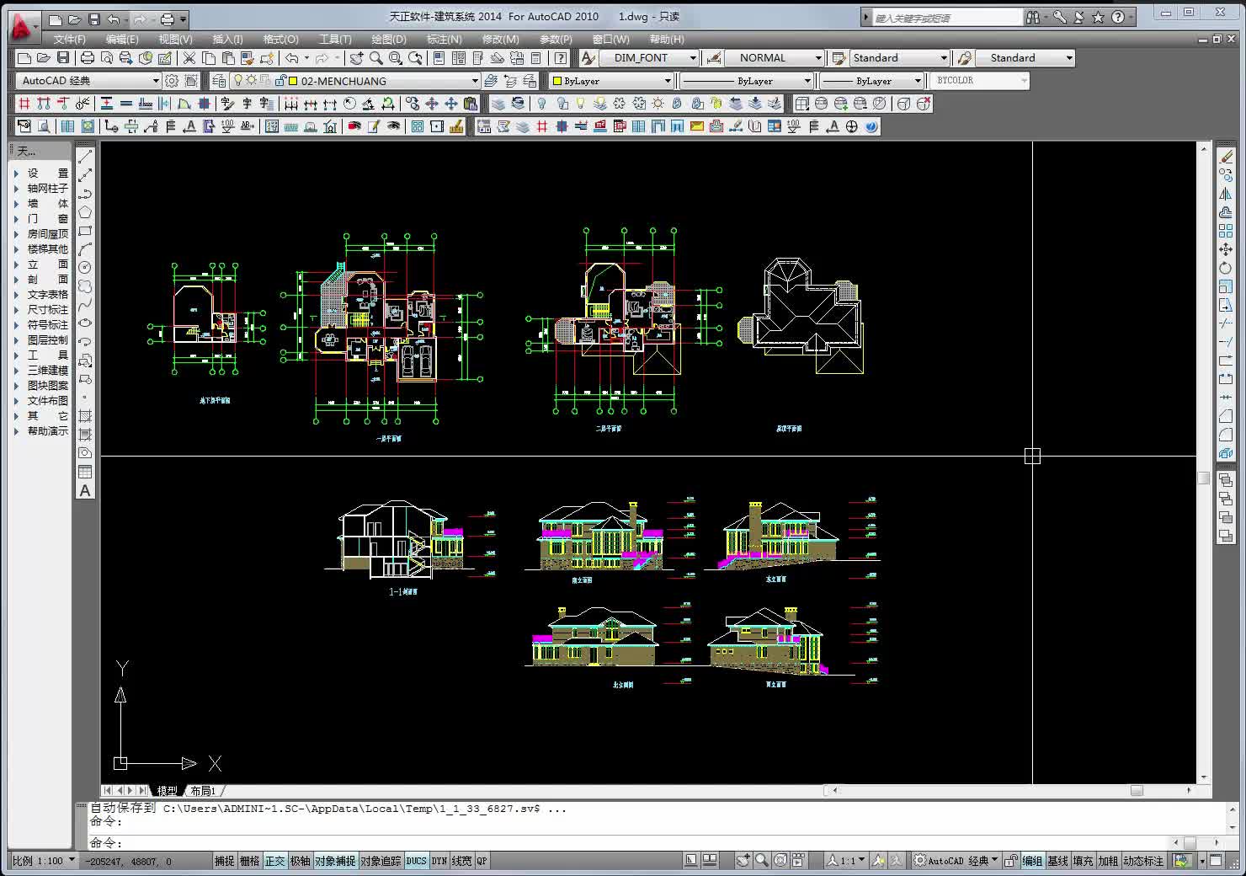Image resolution: width=1246 pixels, height=876 pixels.
Task: Open the 编辑(E) menu
Action: point(122,39)
